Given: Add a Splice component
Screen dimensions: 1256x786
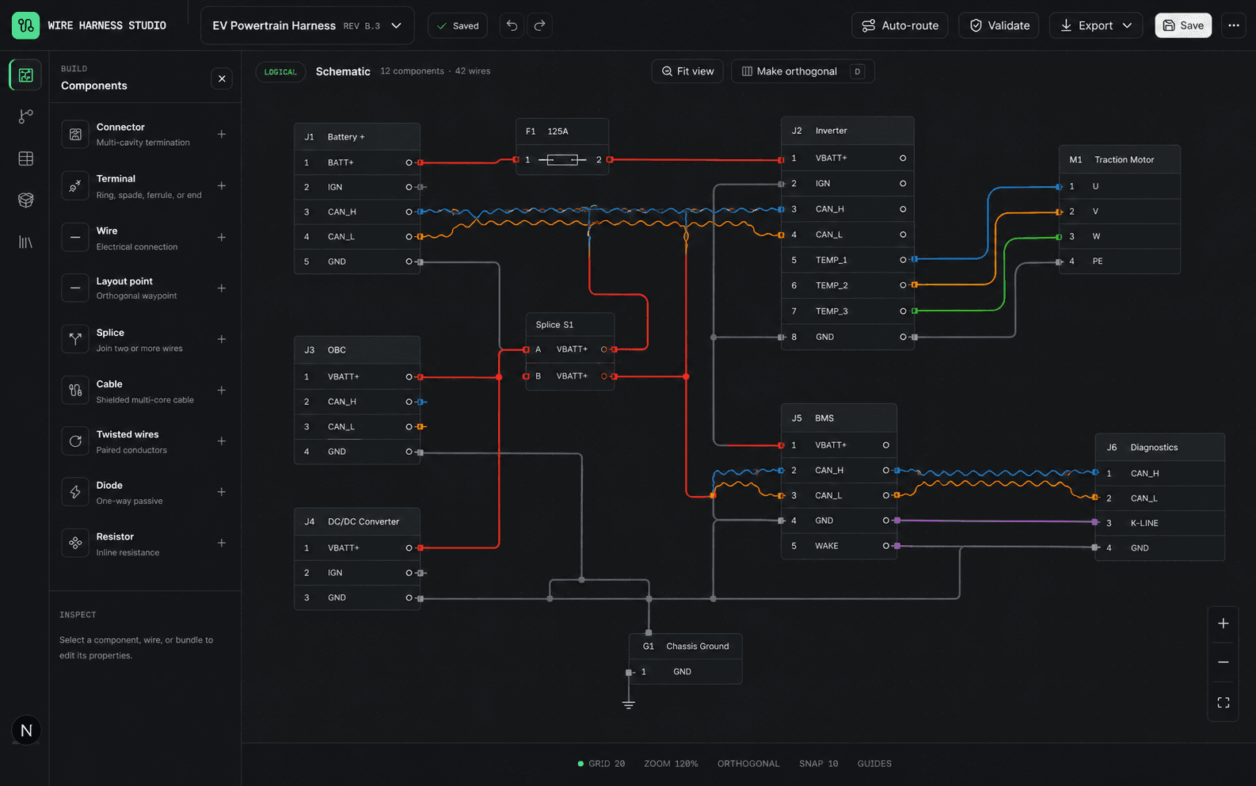Looking at the screenshot, I should (222, 339).
